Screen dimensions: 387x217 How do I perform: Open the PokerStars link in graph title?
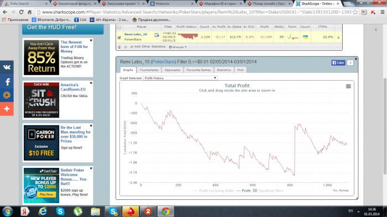point(164,62)
